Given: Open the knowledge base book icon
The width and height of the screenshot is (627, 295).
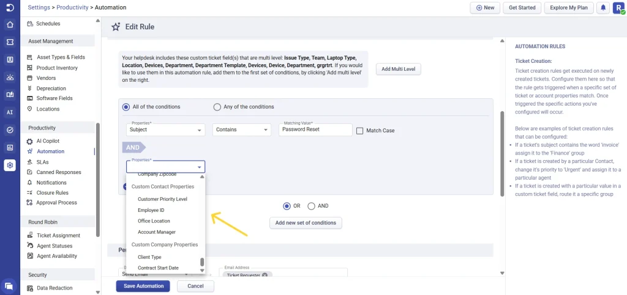Looking at the screenshot, I should pos(10,95).
